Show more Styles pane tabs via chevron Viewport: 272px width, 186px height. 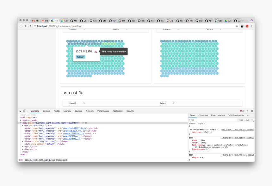(248, 115)
